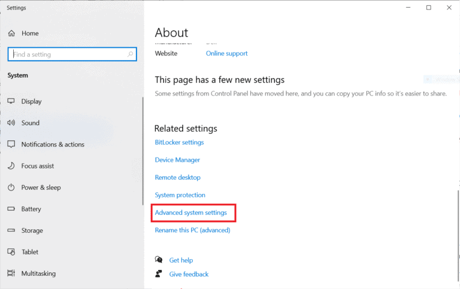Open BitLocker settings link
This screenshot has width=460, height=289.
tap(179, 143)
